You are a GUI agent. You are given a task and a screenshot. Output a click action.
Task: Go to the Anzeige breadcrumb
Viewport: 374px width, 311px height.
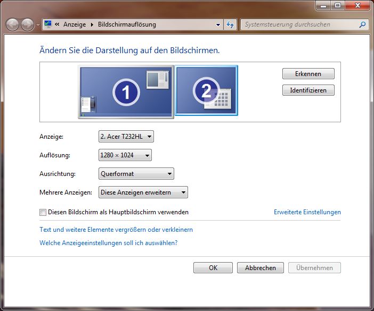[x=75, y=24]
